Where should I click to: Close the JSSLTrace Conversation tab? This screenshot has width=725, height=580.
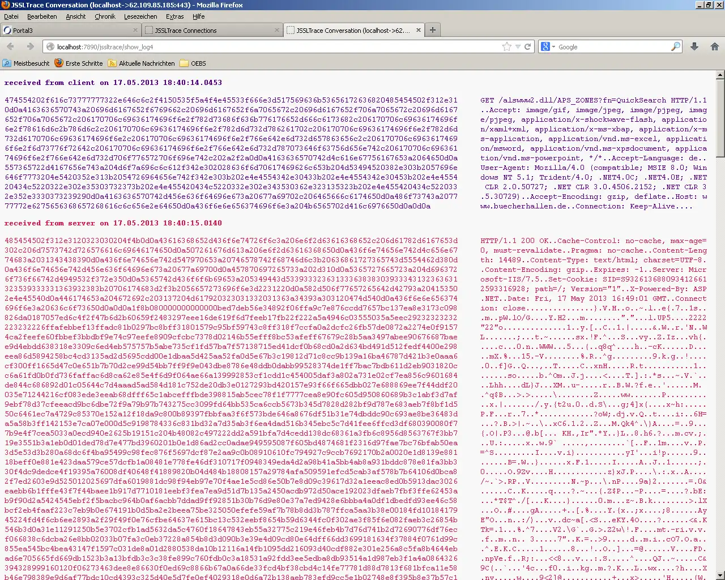(419, 30)
